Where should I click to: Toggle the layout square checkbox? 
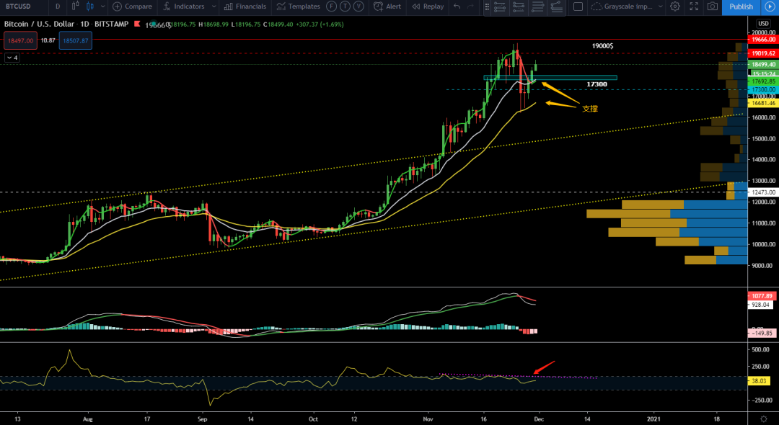pos(578,6)
